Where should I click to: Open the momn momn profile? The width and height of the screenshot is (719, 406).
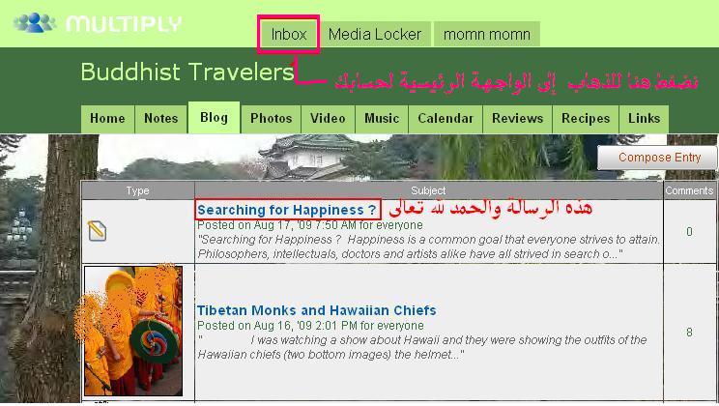coord(486,35)
